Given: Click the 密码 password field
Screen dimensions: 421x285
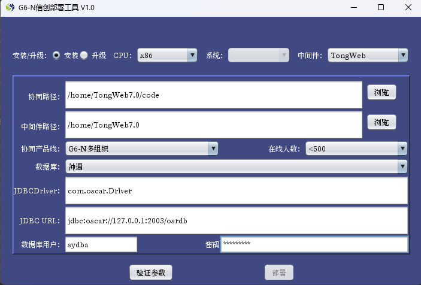Looking at the screenshot, I should [x=314, y=244].
